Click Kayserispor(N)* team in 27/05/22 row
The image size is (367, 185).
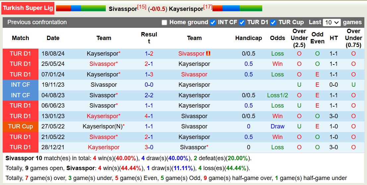[x=104, y=127]
